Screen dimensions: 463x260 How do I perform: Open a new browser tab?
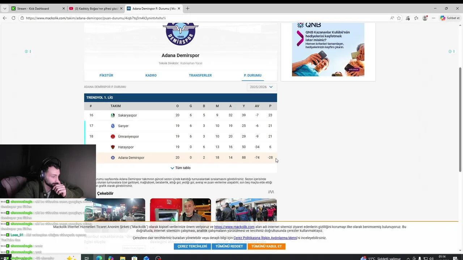tap(187, 8)
